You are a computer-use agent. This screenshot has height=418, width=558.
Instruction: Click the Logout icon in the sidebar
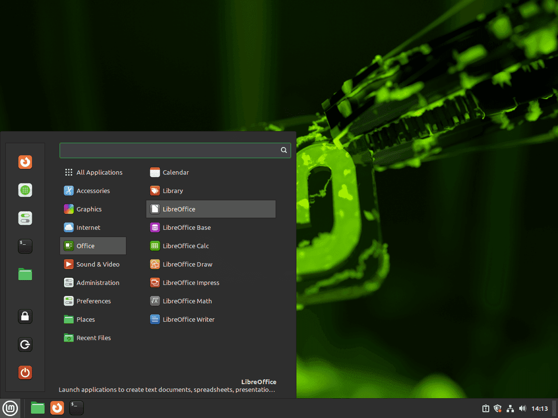click(x=25, y=344)
